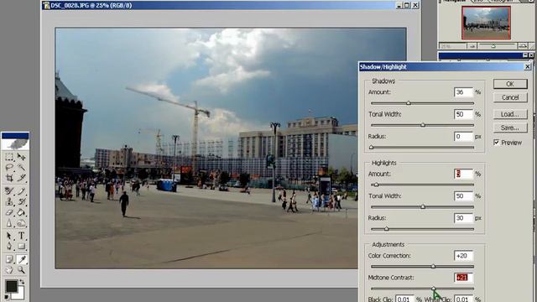Select the Brush tool
This screenshot has width=537, height=302.
coord(21,191)
